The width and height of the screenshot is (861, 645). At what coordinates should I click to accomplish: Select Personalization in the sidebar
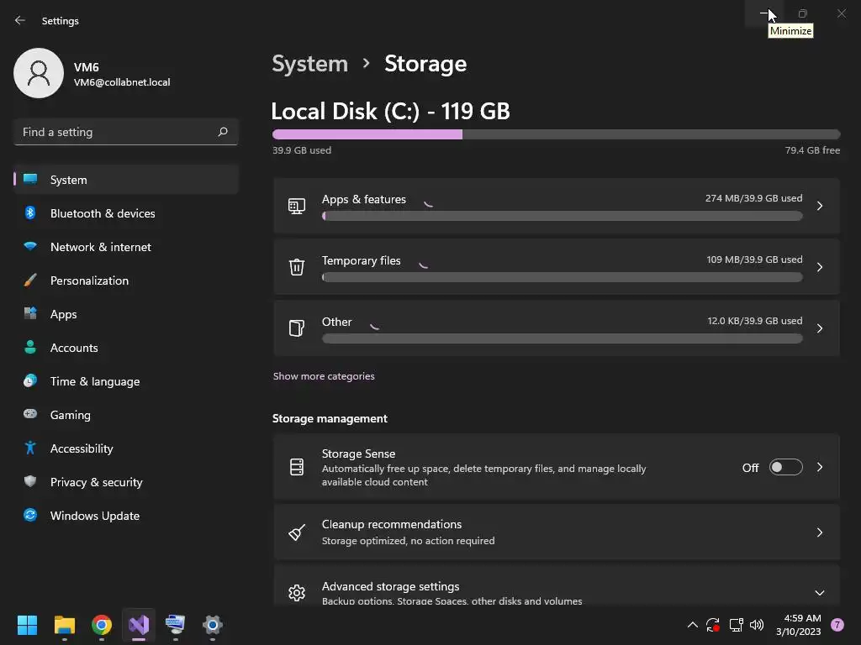(x=89, y=281)
